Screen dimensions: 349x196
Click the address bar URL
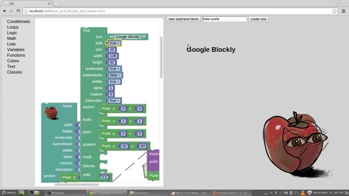[x=67, y=11]
